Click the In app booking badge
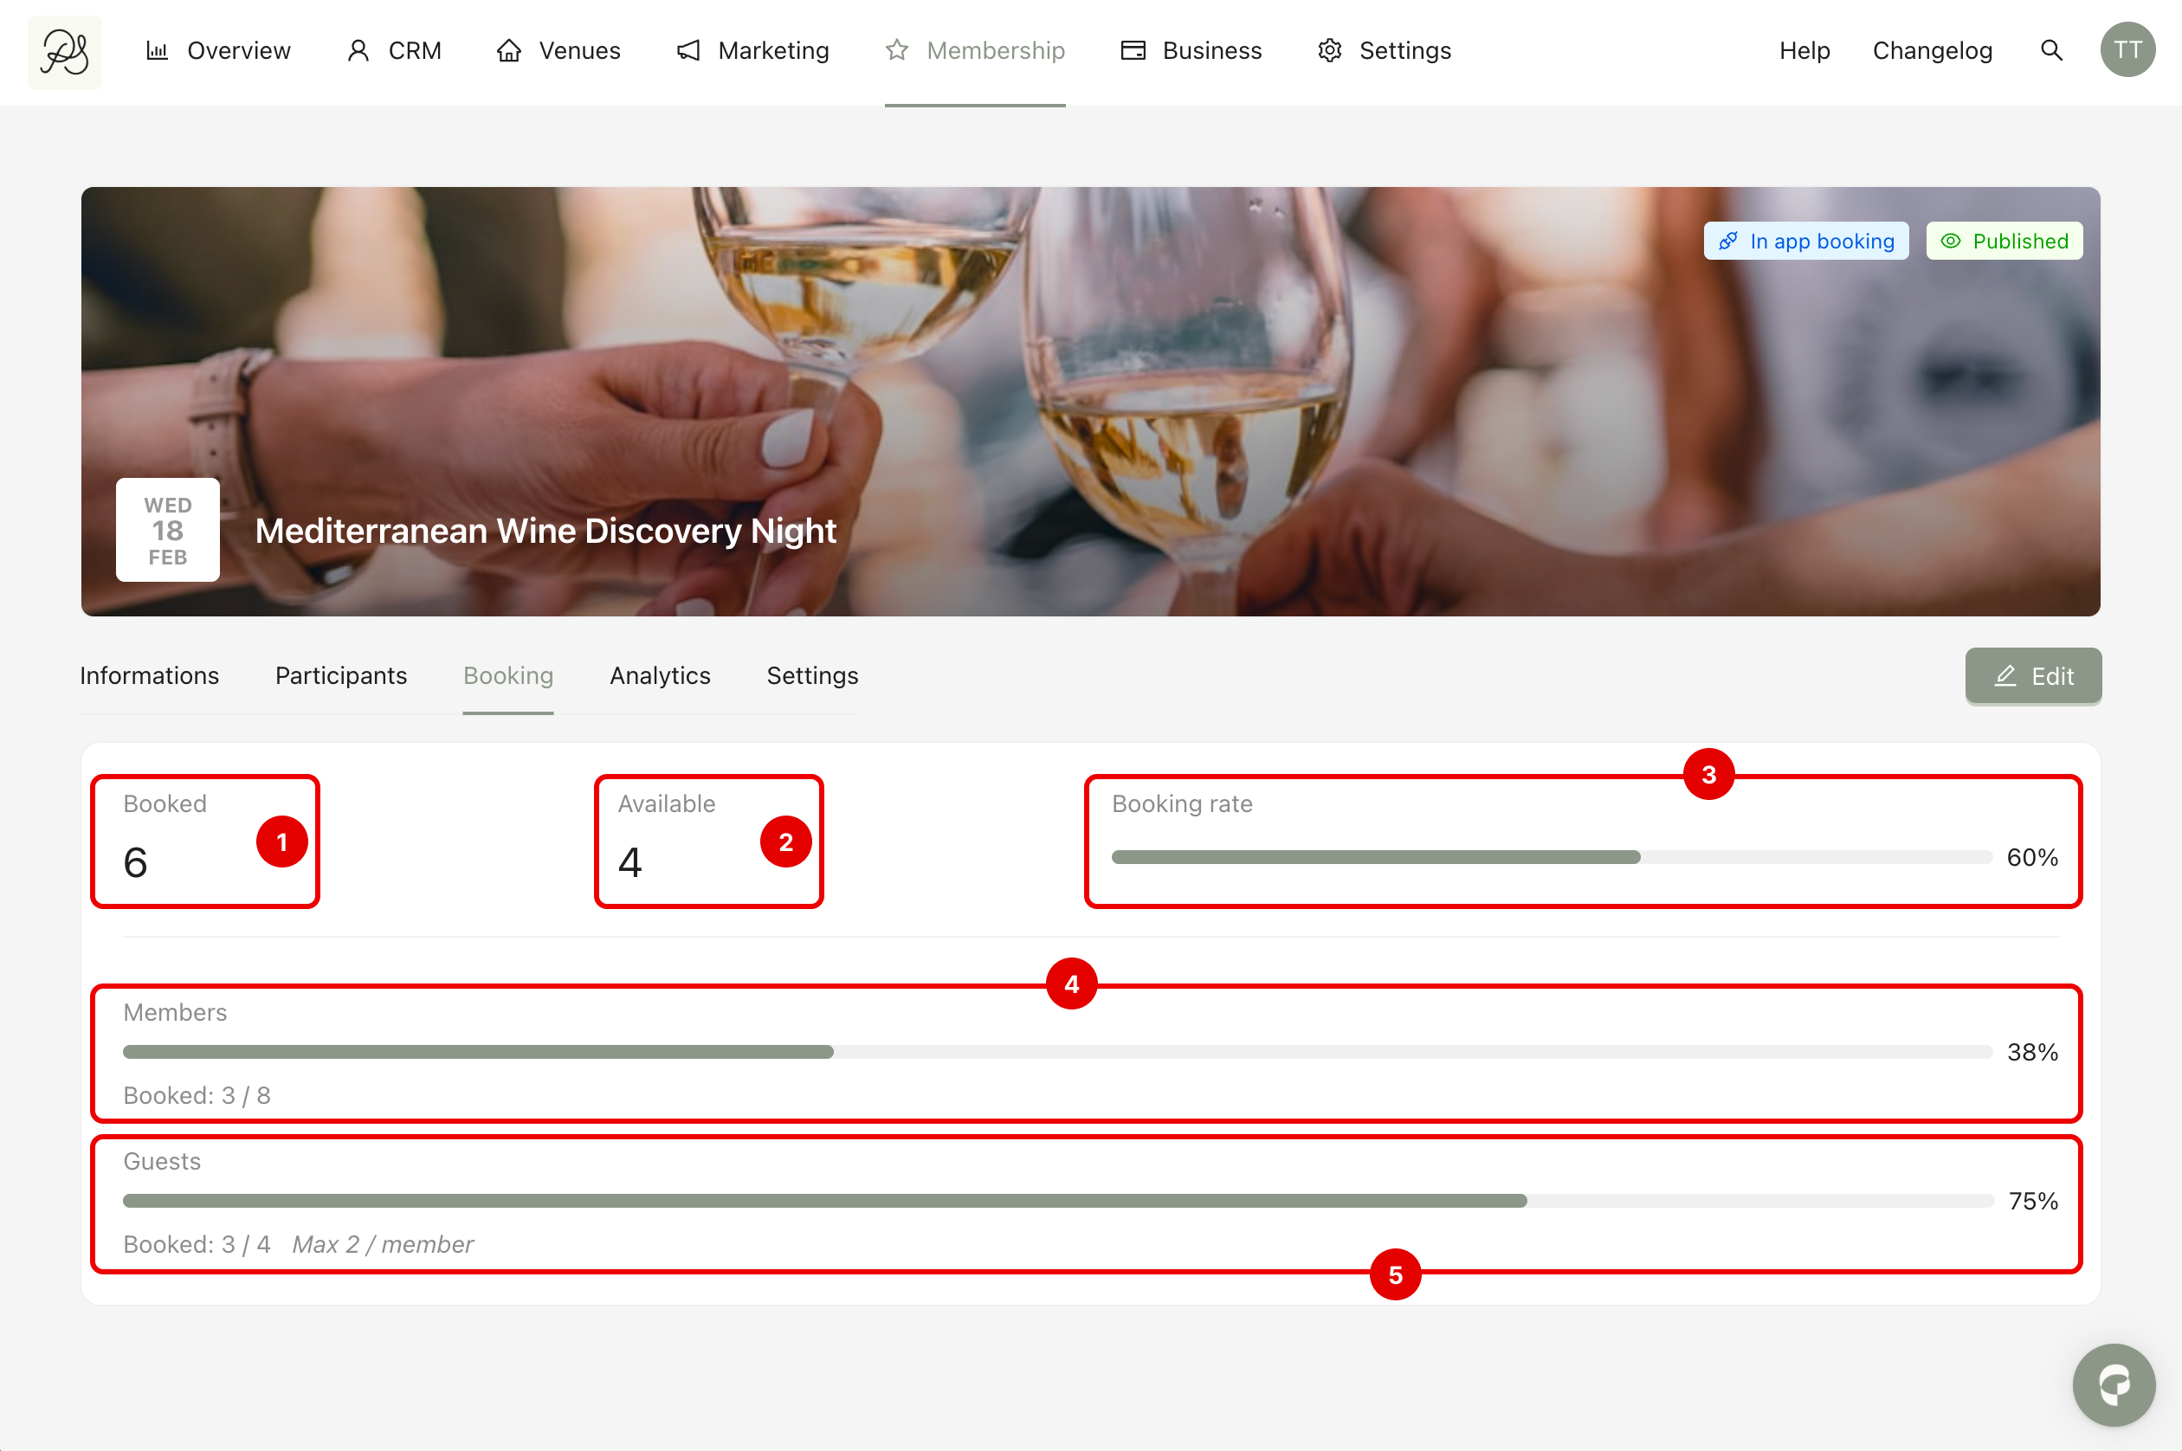This screenshot has height=1451, width=2182. click(x=1805, y=242)
